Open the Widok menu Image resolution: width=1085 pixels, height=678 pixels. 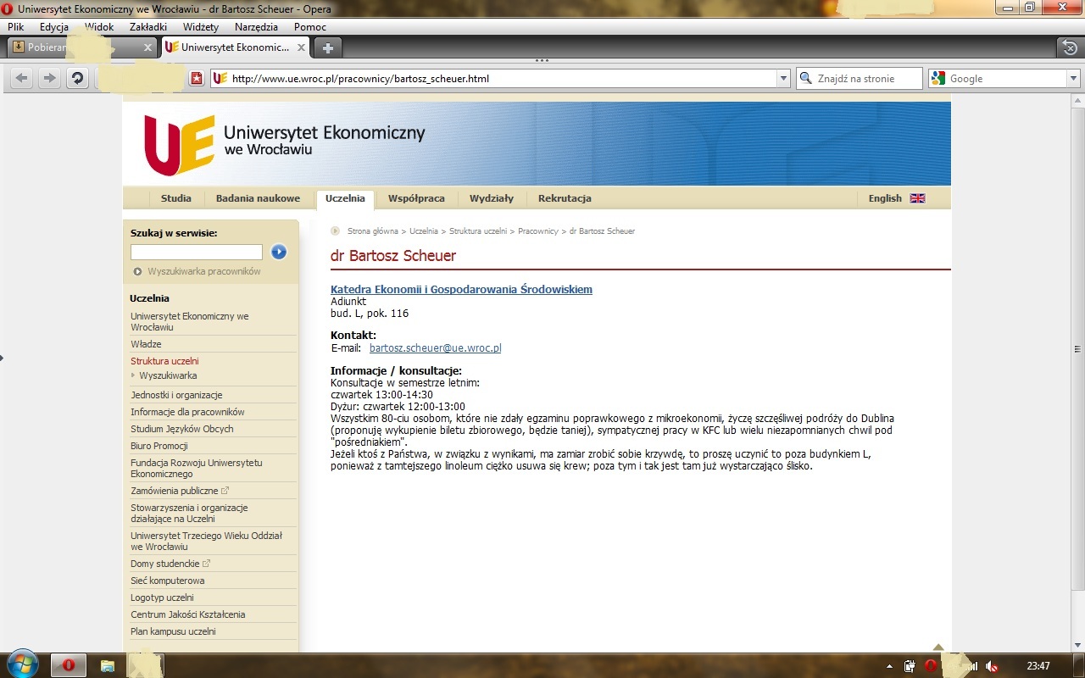pyautogui.click(x=99, y=27)
